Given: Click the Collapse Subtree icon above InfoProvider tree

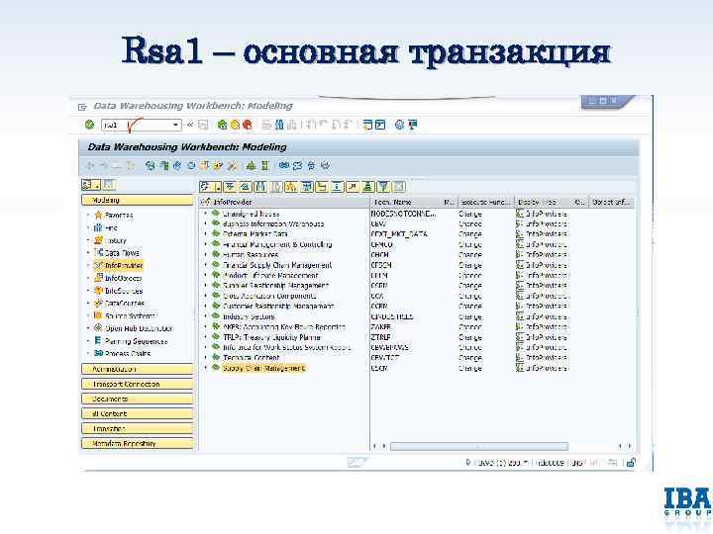Looking at the screenshot, I should click(x=246, y=186).
